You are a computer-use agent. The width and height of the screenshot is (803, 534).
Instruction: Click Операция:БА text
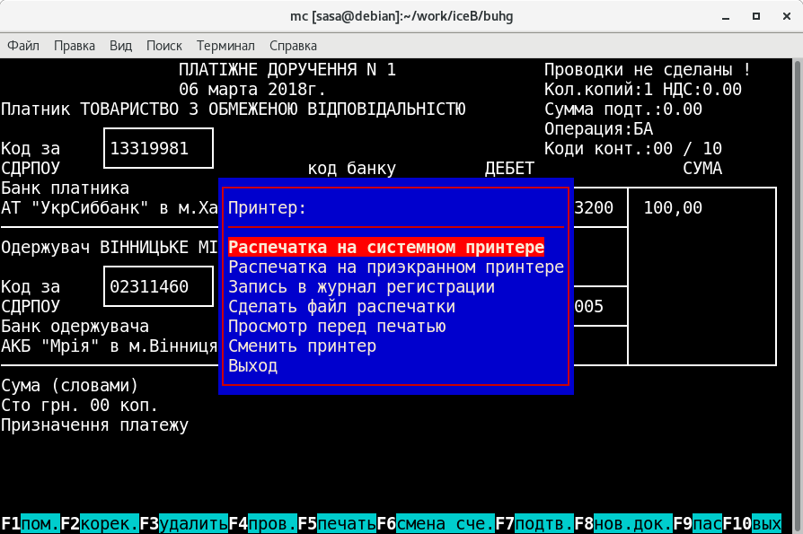click(599, 129)
